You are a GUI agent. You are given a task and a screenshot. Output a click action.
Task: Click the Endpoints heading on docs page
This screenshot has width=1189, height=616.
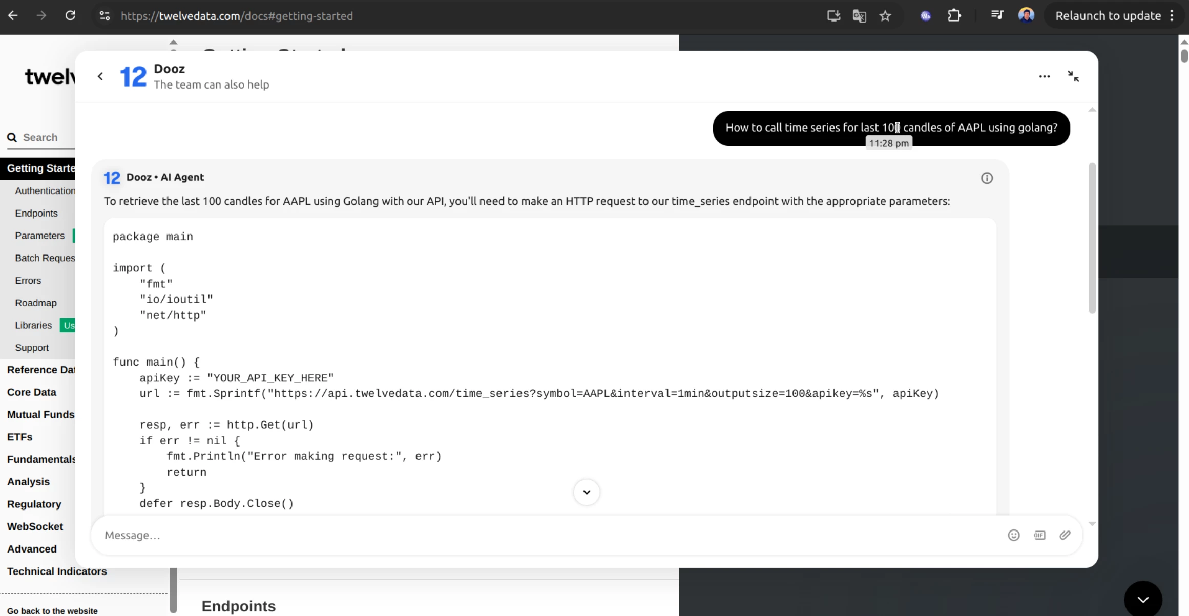[x=239, y=606]
